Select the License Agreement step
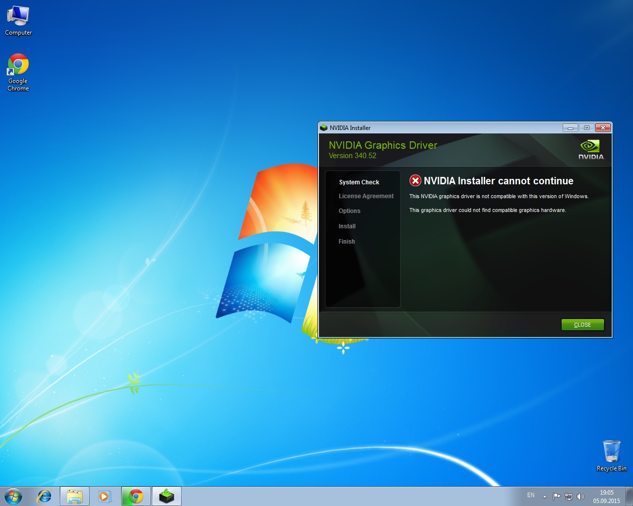This screenshot has height=506, width=633. (x=366, y=196)
